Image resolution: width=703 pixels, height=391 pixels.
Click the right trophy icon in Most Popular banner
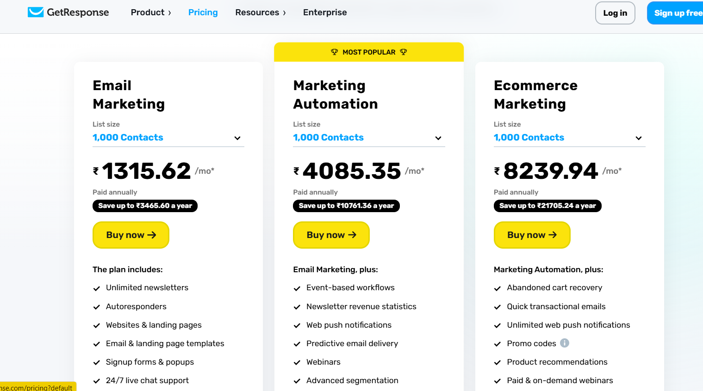[x=404, y=52]
